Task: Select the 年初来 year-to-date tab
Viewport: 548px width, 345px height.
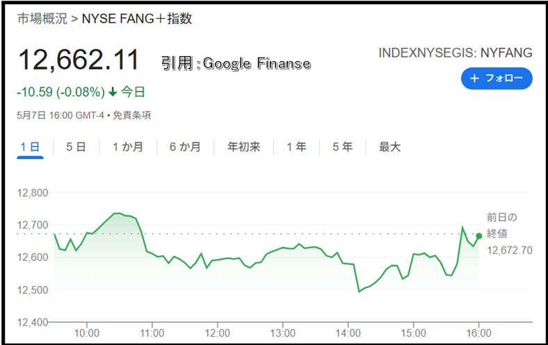Action: tap(243, 147)
